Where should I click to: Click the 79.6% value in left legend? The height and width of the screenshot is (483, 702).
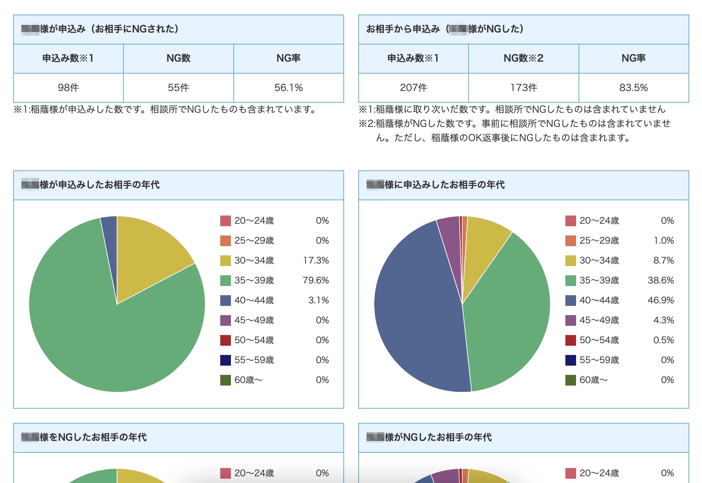pos(316,280)
